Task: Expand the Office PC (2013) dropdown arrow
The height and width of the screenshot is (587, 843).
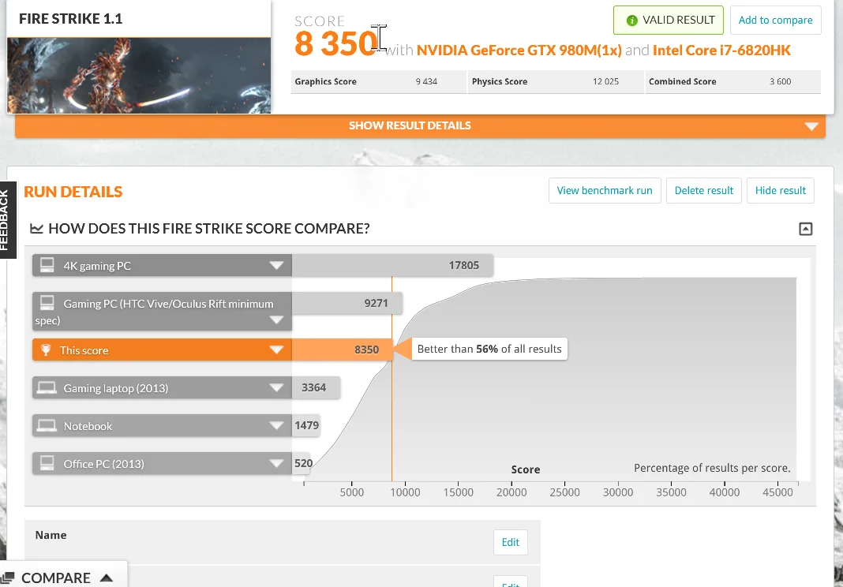Action: click(276, 464)
